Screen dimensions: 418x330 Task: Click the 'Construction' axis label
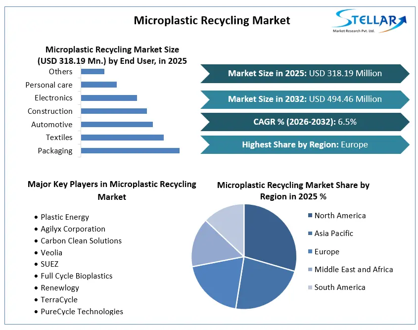pyautogui.click(x=50, y=111)
